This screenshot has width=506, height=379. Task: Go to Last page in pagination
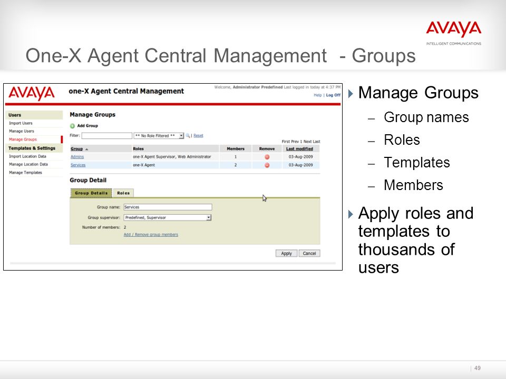(x=316, y=142)
